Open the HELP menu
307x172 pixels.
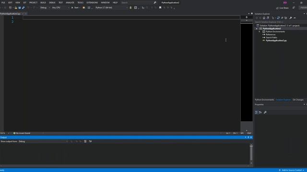coord(115,2)
